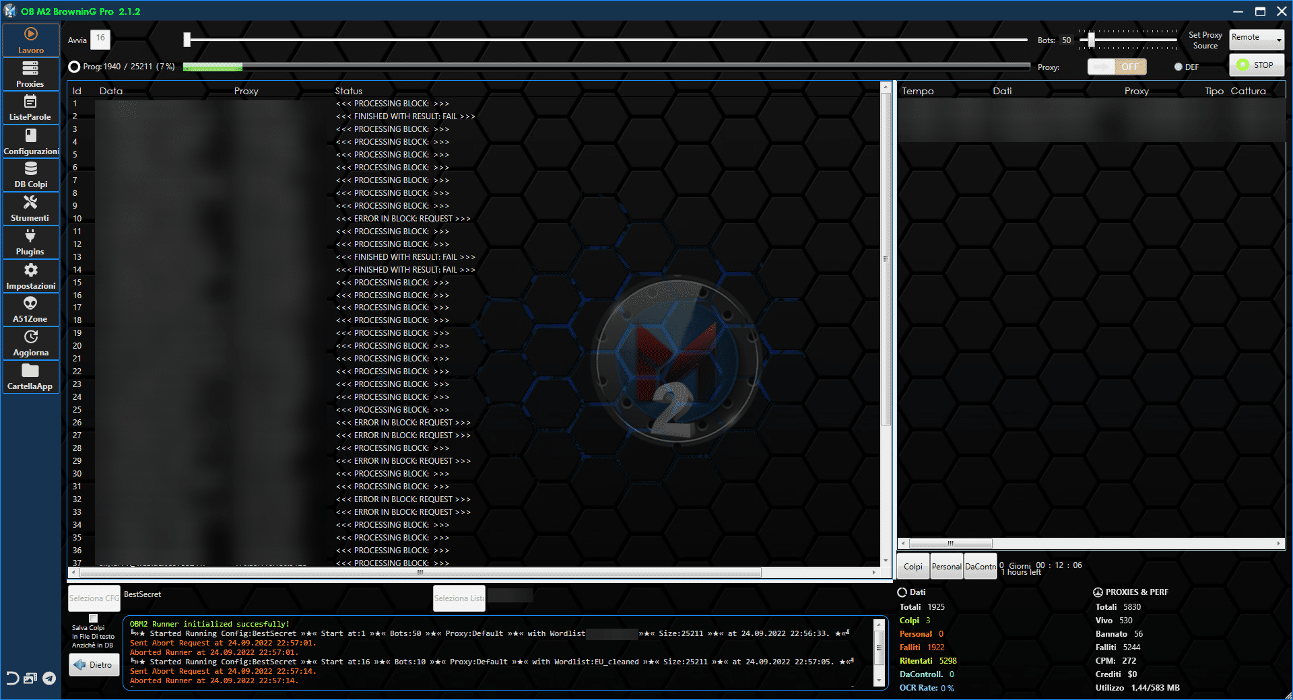Click the Avvia start-position slider thumb
This screenshot has height=700, width=1293.
coord(187,40)
